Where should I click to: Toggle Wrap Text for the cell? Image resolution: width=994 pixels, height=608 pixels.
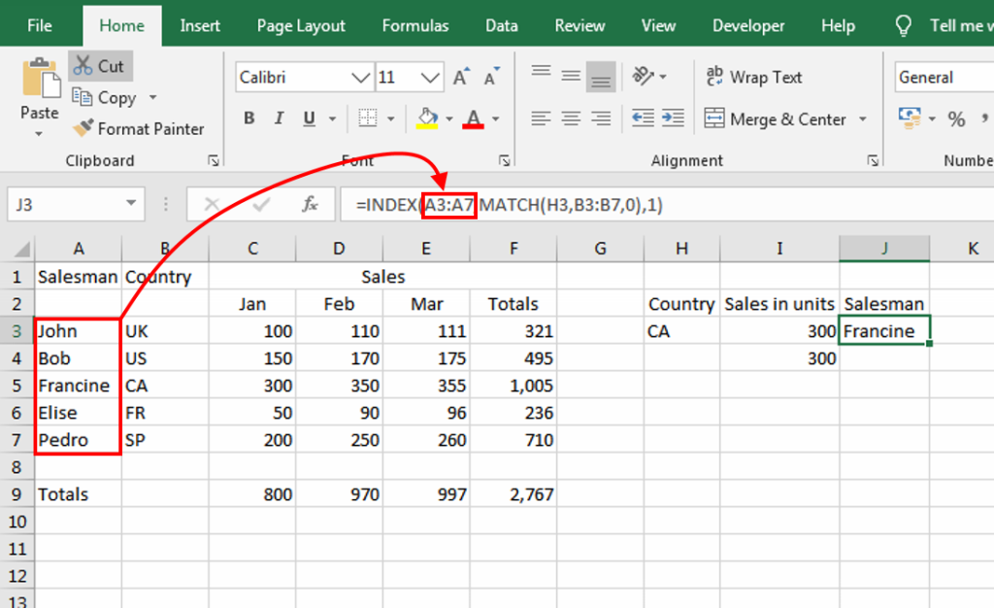[x=753, y=77]
